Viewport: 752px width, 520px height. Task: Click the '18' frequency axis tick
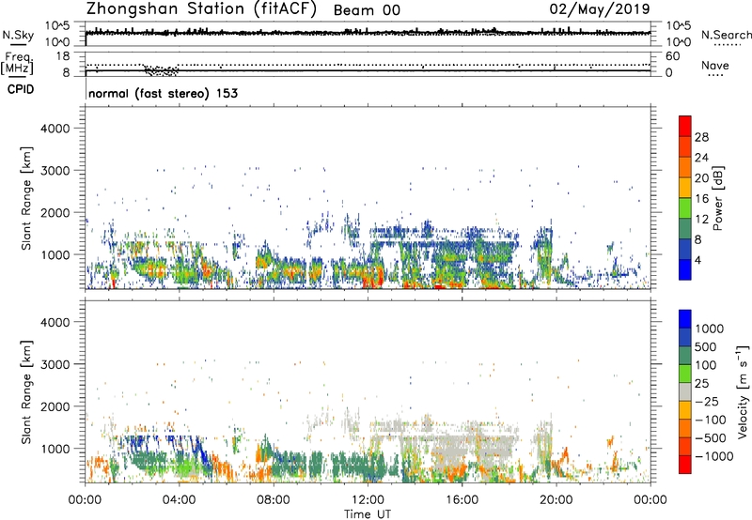(63, 55)
